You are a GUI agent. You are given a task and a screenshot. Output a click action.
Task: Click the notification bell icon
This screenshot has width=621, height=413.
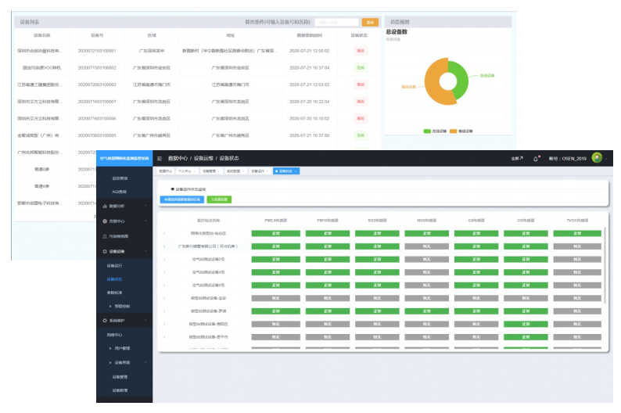click(537, 158)
